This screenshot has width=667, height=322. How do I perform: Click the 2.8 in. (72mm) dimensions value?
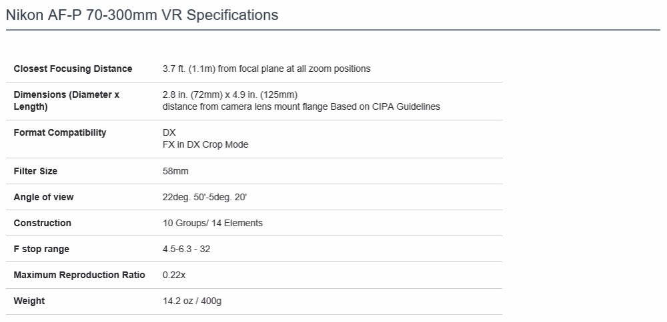[x=229, y=94]
